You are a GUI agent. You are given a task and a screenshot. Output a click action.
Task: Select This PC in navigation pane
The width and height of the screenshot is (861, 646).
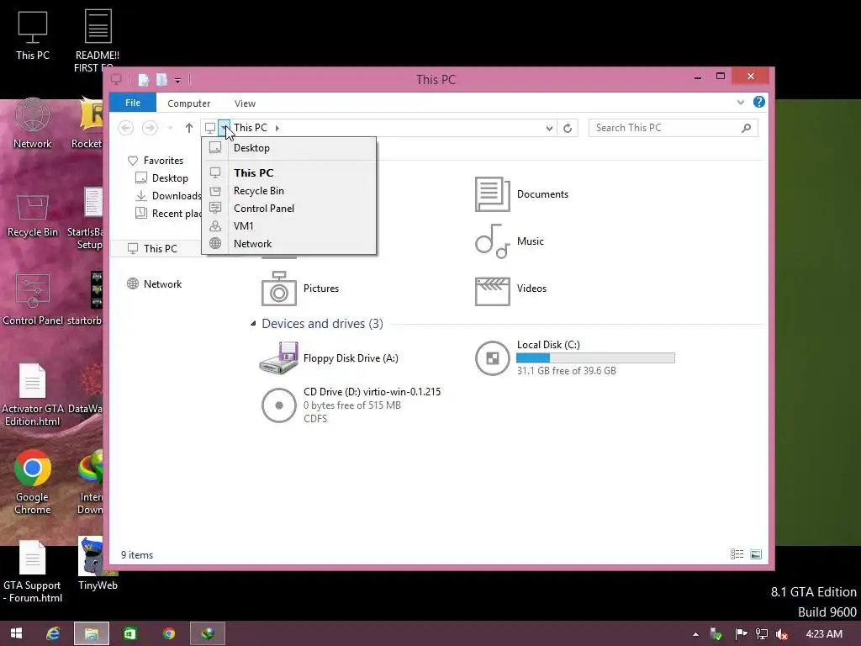coord(156,248)
